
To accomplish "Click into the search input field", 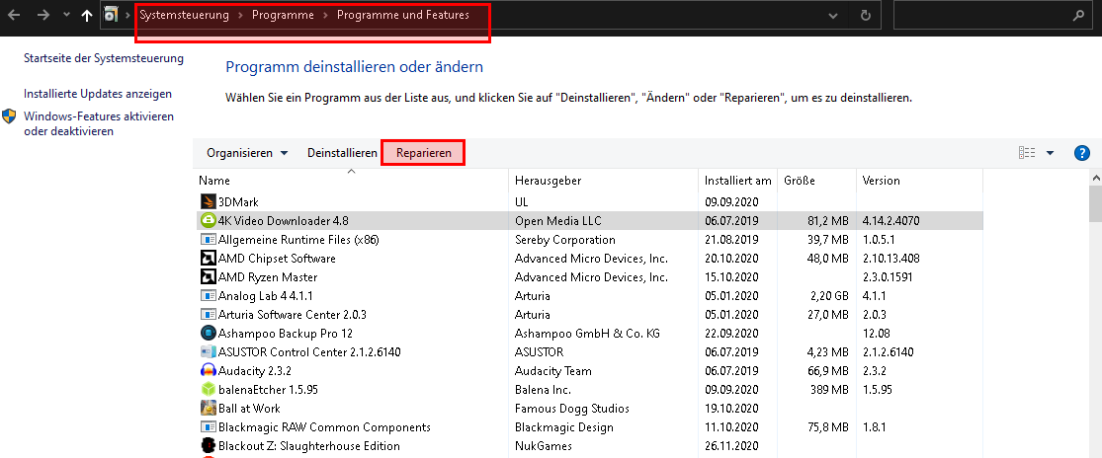I will tap(981, 16).
